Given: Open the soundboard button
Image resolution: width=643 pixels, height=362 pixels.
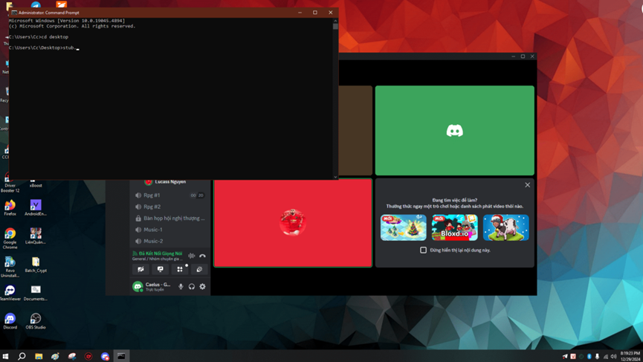Looking at the screenshot, I should click(199, 270).
